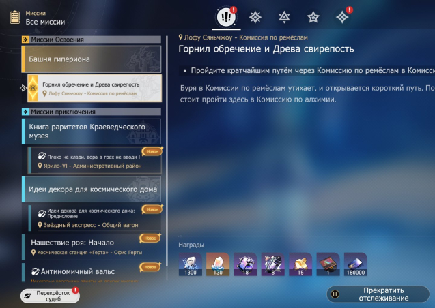Click the 1300 reward item icon
Viewport: 435px width, 308px height.
(x=191, y=264)
